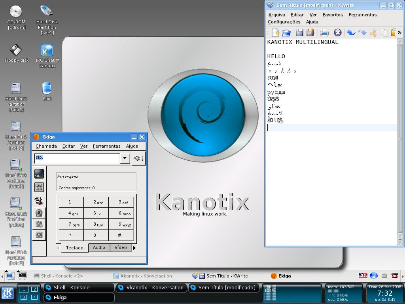Dial the 0 key on Ekiga keypad
The width and height of the screenshot is (405, 304).
click(x=96, y=235)
